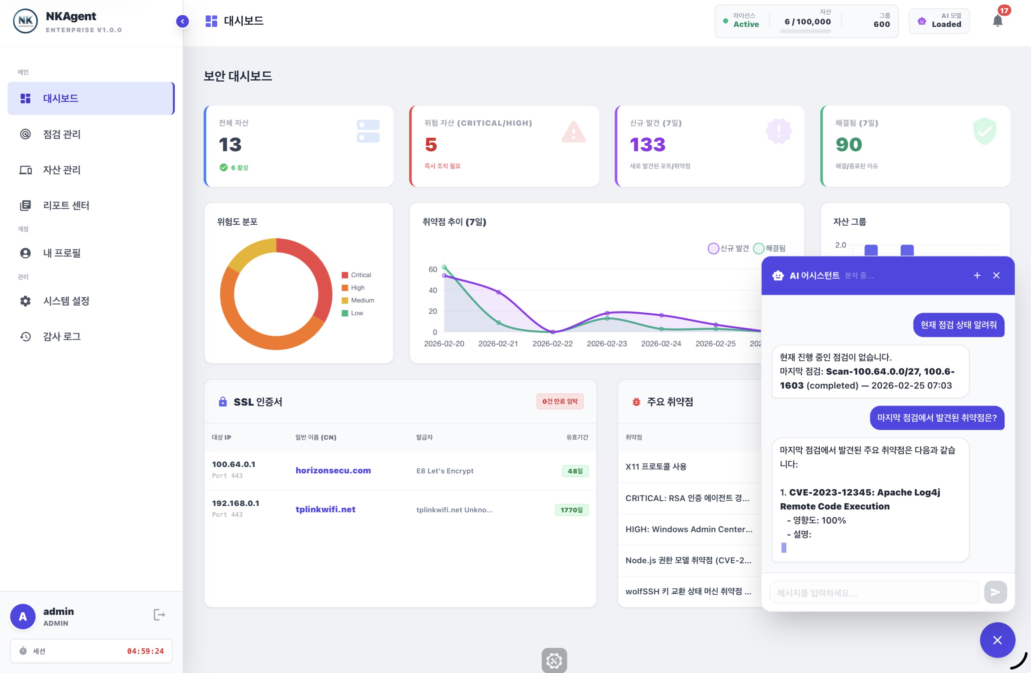Click the chat message input field
Image resolution: width=1031 pixels, height=673 pixels.
pos(873,592)
